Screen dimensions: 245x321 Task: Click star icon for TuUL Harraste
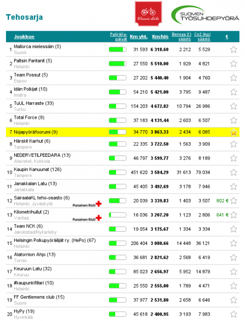point(234,106)
